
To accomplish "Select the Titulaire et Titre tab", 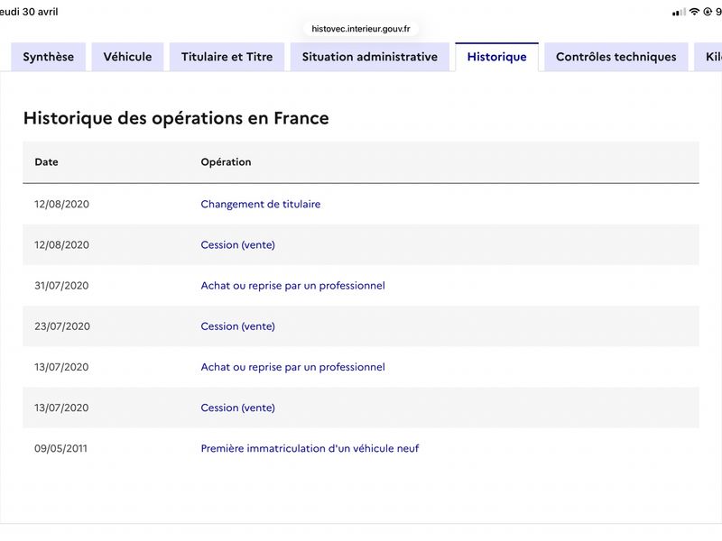I will point(227,57).
